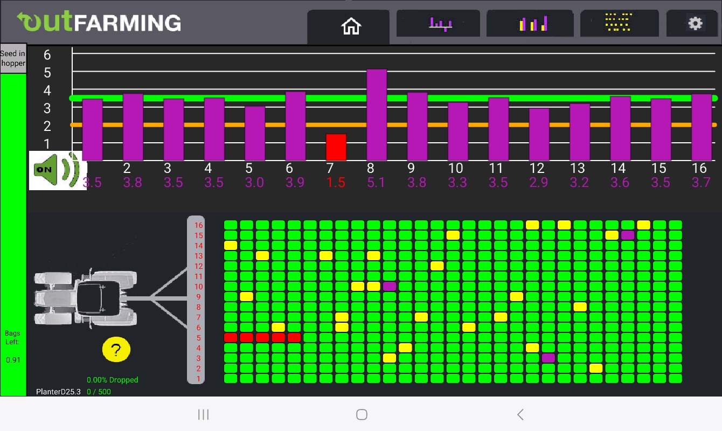
Task: Click the outFARMING logo
Action: [99, 23]
